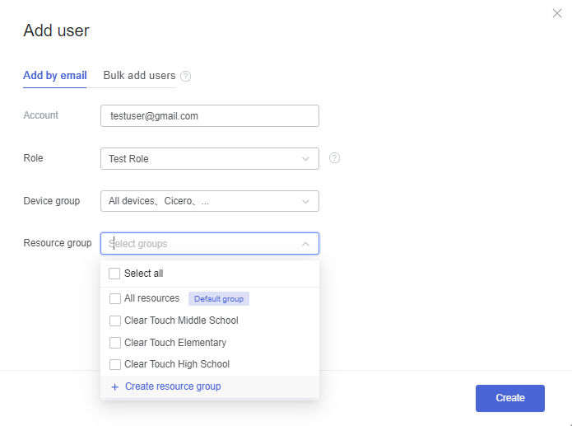
Task: Tick Clear Touch Middle School checkbox
Action: 115,321
